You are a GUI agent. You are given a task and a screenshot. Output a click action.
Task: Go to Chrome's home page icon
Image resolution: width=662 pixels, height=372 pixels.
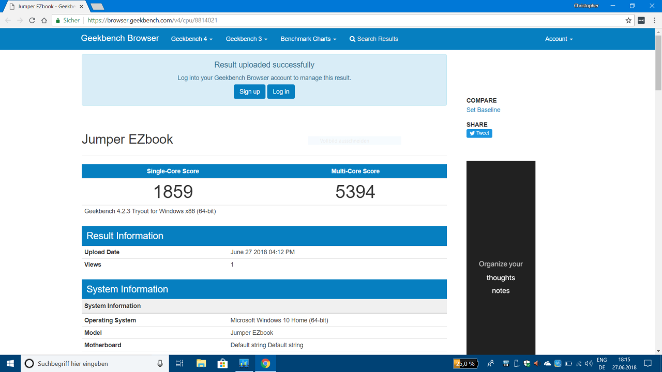(44, 20)
